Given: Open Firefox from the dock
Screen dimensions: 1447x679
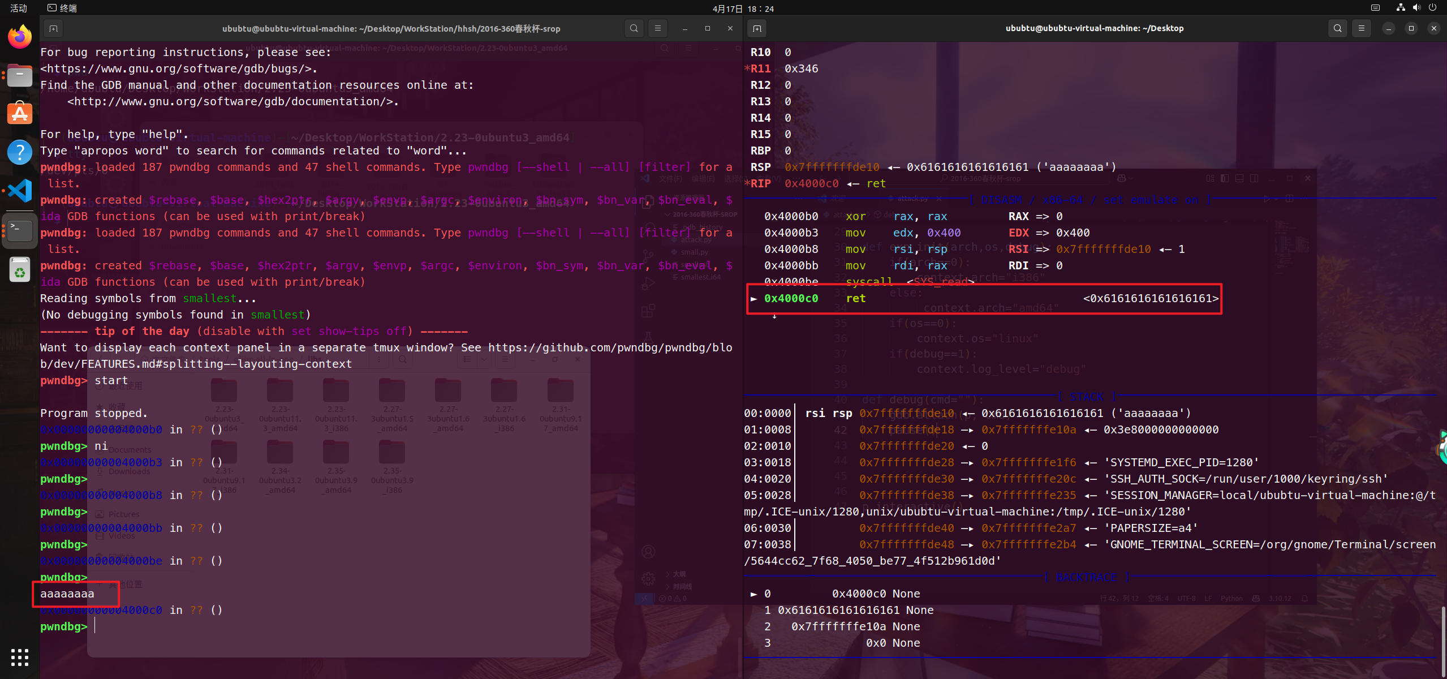Looking at the screenshot, I should point(20,37).
